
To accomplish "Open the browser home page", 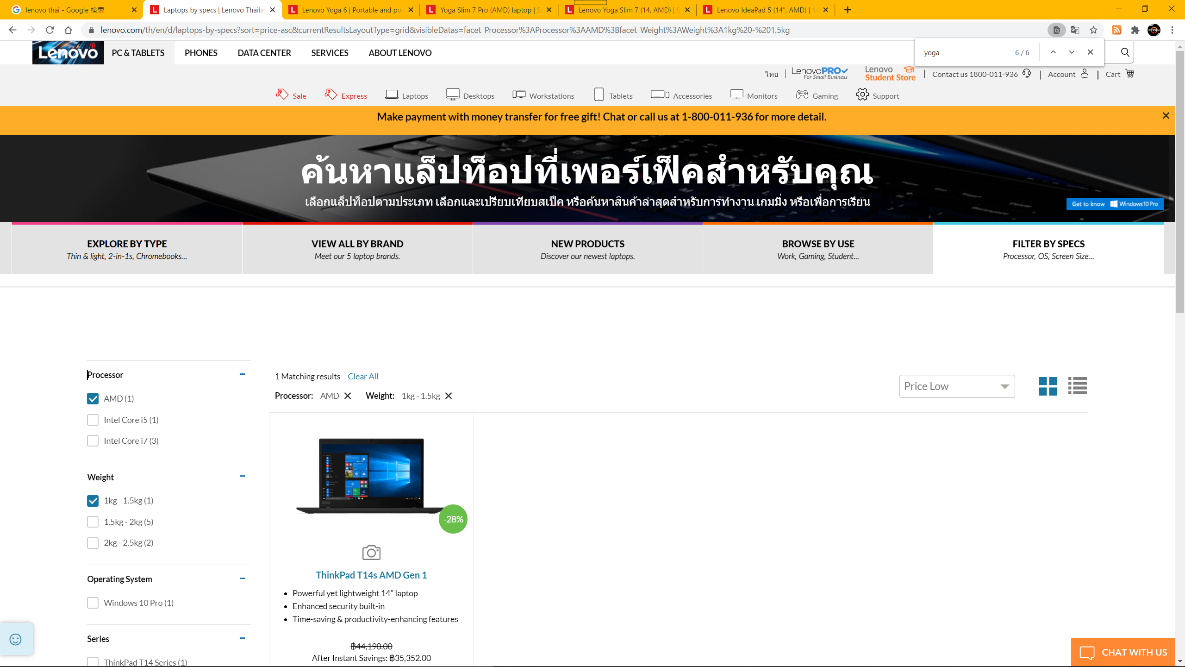I will (69, 30).
